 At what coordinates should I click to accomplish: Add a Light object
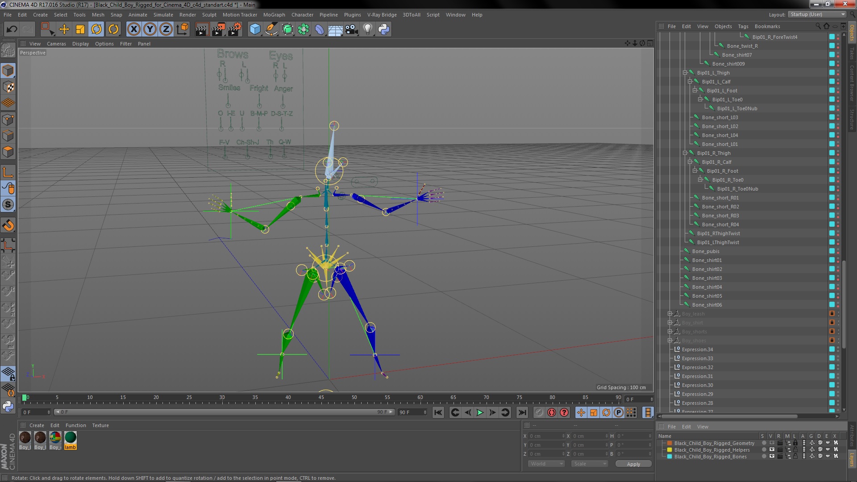coord(367,29)
